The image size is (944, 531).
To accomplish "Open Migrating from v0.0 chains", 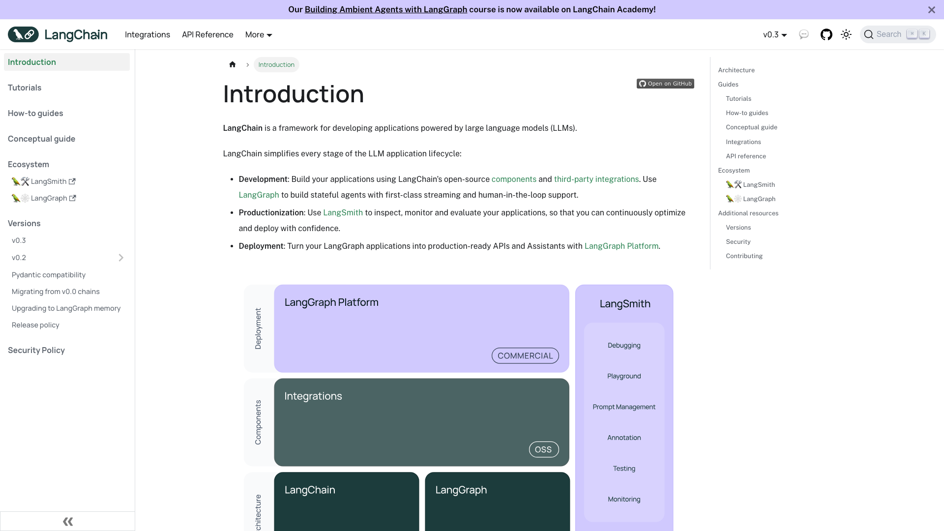I will 56,292.
